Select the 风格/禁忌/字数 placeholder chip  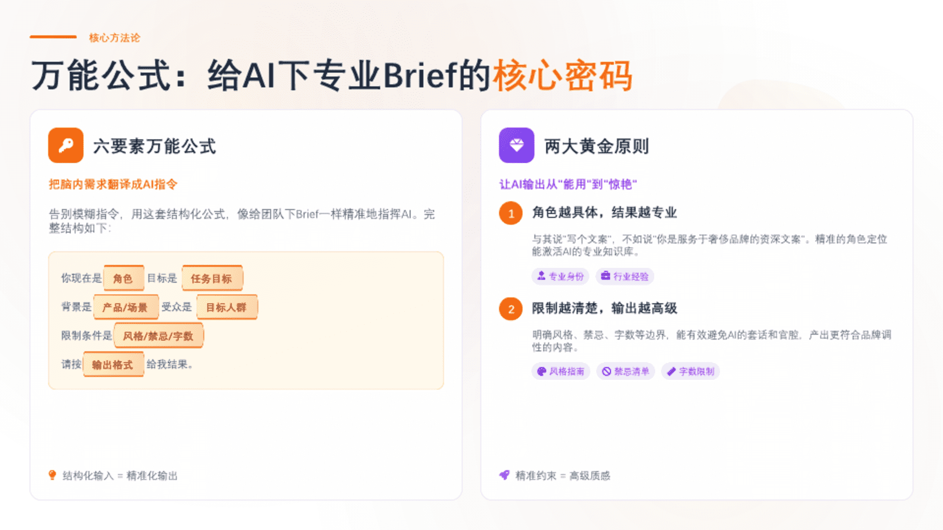click(x=158, y=336)
